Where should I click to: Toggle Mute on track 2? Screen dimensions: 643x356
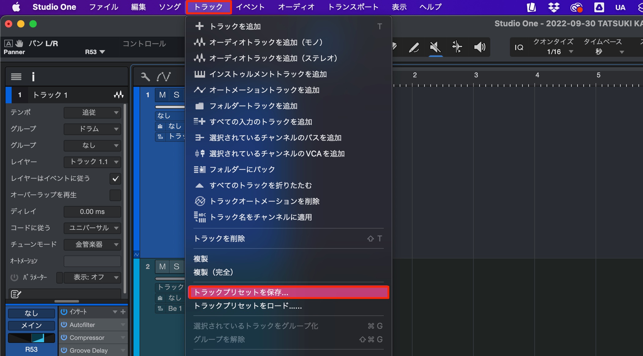pyautogui.click(x=162, y=266)
